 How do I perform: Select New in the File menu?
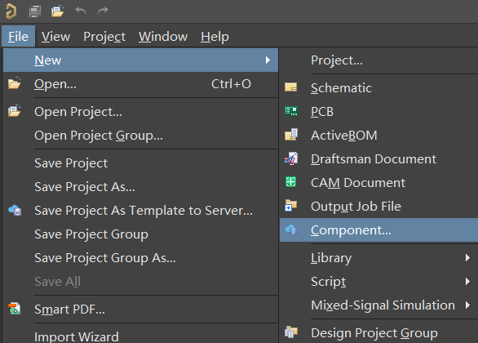pos(140,60)
